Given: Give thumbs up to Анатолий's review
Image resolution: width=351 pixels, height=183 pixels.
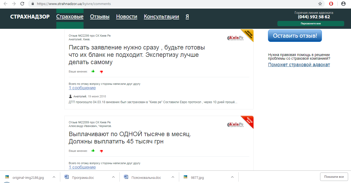Looking at the screenshot, I should [93, 71].
